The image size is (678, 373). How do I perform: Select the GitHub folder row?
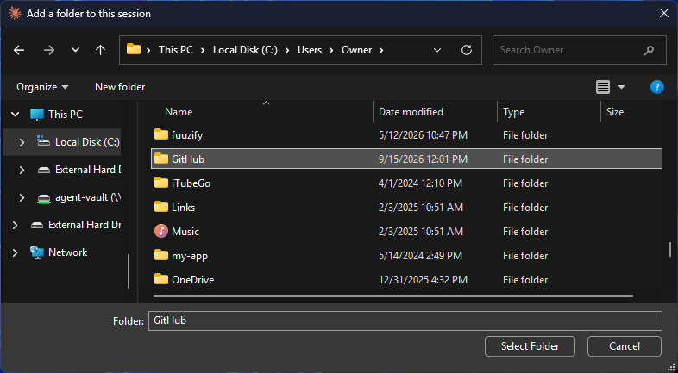(407, 159)
